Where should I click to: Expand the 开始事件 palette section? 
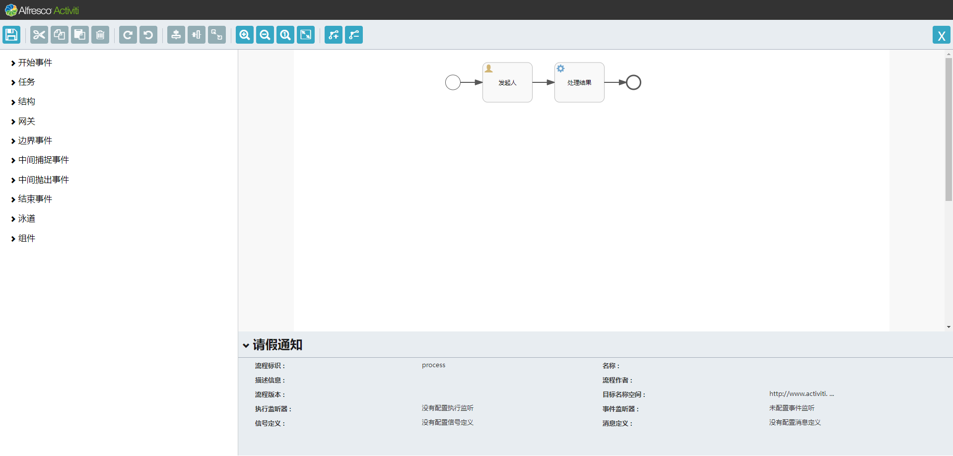35,63
